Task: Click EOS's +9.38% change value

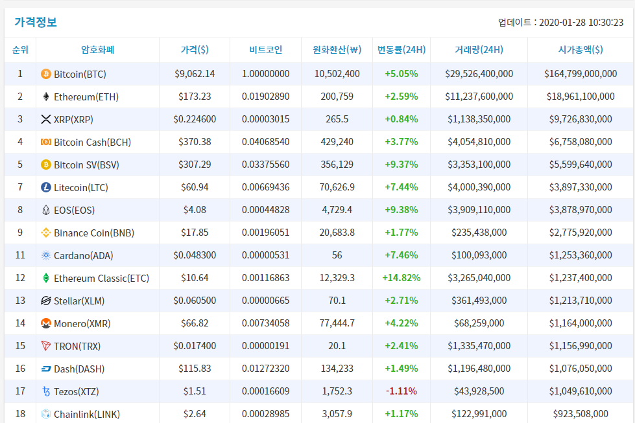Action: (401, 209)
